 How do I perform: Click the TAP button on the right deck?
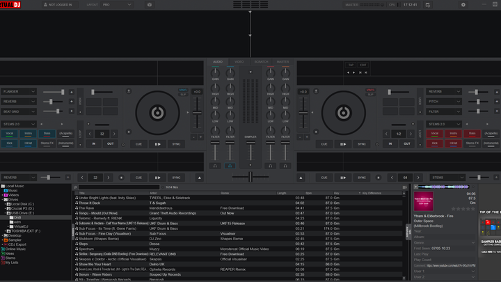coord(351,65)
